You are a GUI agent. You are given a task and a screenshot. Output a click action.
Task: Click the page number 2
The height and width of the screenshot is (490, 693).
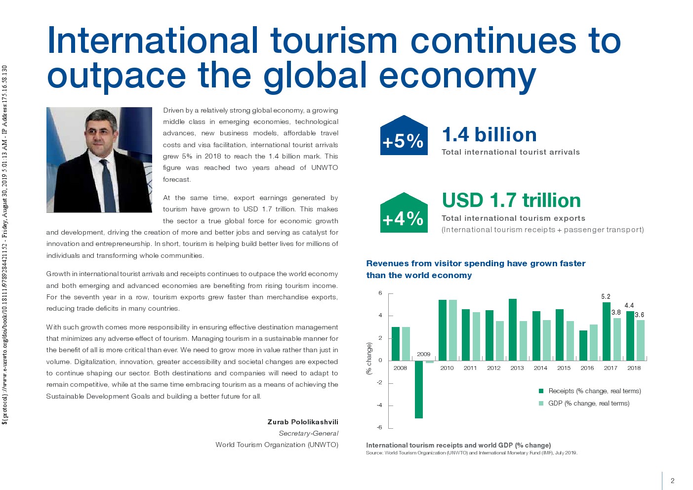pyautogui.click(x=672, y=481)
